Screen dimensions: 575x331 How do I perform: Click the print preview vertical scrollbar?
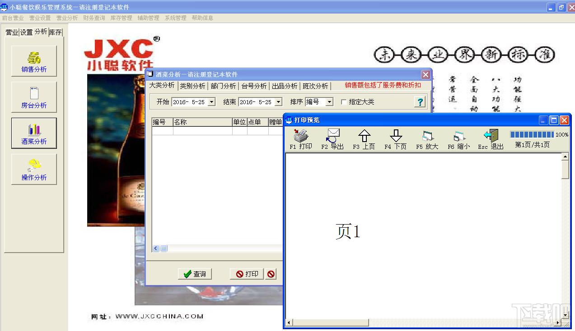tap(565, 236)
